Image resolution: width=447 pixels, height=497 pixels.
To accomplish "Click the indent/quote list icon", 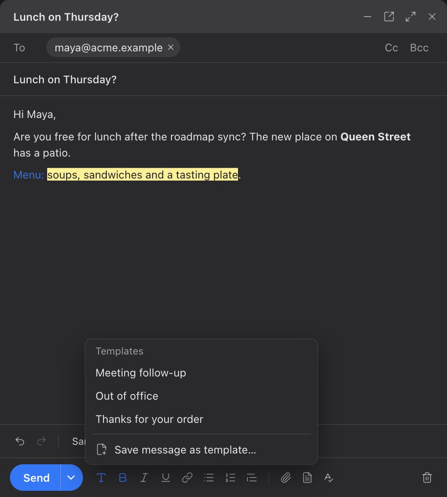I will [x=252, y=478].
